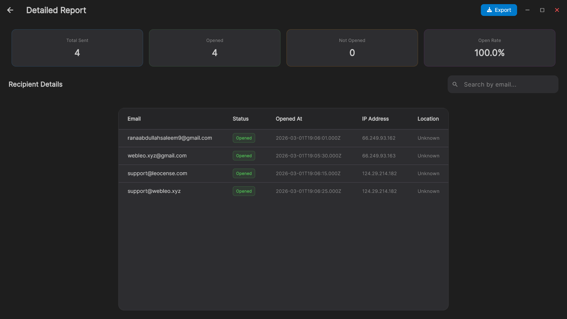Select timestamp 2026-03-01T19:06:15.000Z

[x=308, y=173]
